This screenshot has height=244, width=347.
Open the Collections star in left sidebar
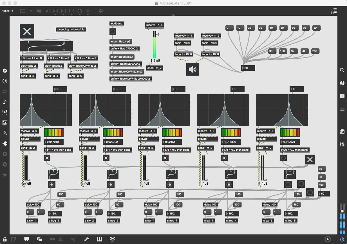(5, 175)
